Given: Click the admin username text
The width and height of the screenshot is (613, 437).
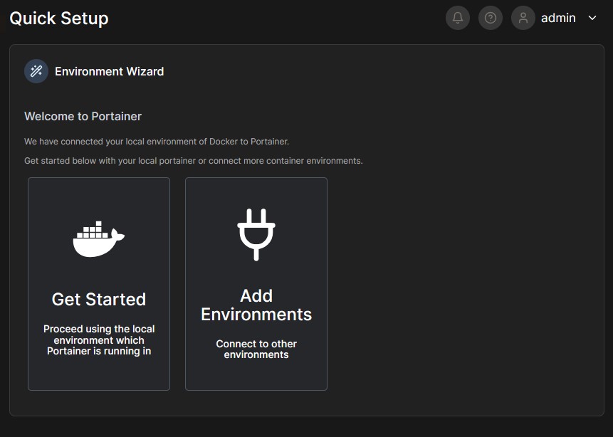Looking at the screenshot, I should click(558, 18).
